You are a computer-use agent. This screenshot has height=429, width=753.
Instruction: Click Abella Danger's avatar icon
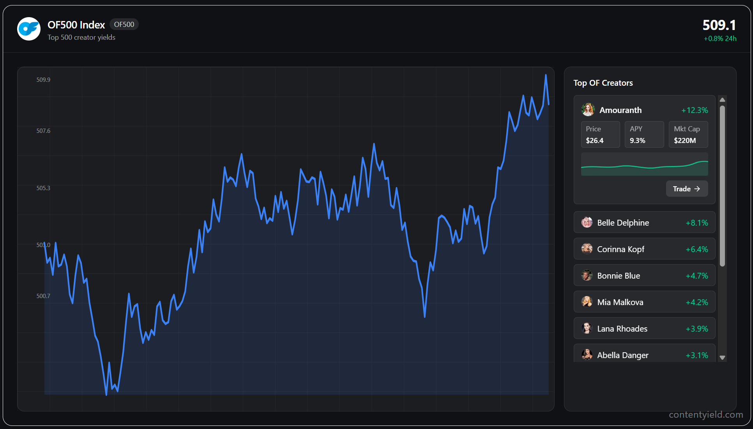click(x=587, y=355)
